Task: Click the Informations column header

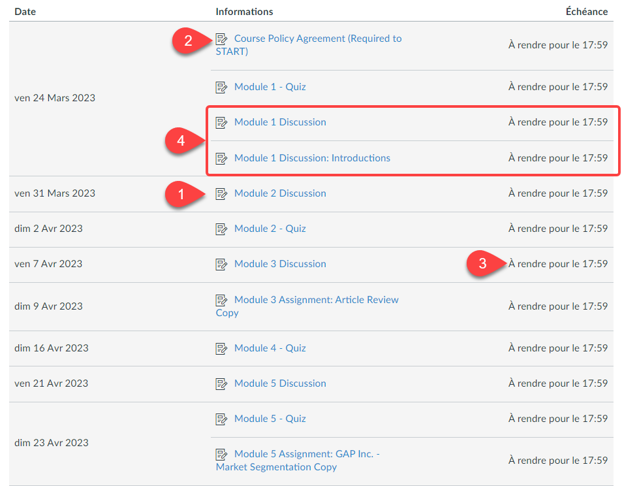Action: point(244,12)
